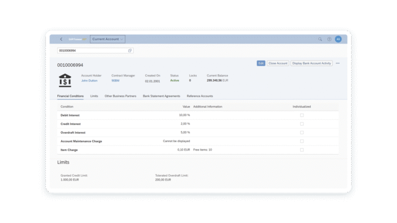Image resolution: width=397 pixels, height=223 pixels.
Task: Toggle Individualized checkbox for Credit Interest
Action: point(302,124)
